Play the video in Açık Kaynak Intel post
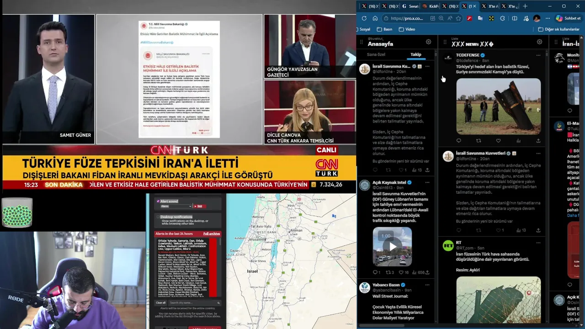The image size is (585, 329). [393, 247]
